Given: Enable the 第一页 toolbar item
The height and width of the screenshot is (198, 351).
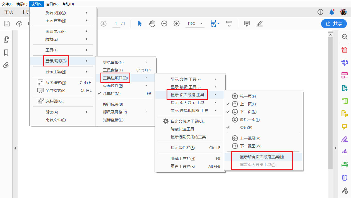Looking at the screenshot, I should pos(263,96).
